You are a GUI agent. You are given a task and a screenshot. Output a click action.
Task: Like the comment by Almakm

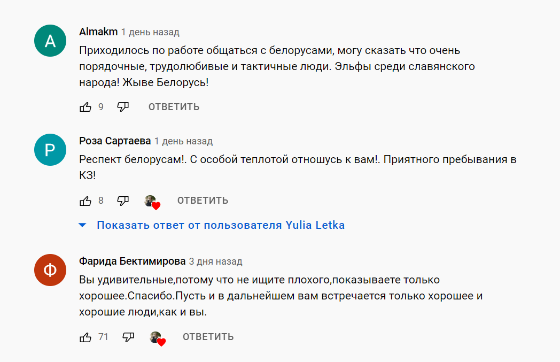click(x=85, y=107)
